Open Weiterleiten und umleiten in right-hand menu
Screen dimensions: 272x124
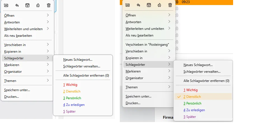[149, 29]
